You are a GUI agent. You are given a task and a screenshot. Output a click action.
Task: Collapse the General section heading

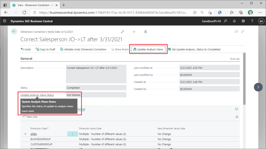pyautogui.click(x=26, y=59)
